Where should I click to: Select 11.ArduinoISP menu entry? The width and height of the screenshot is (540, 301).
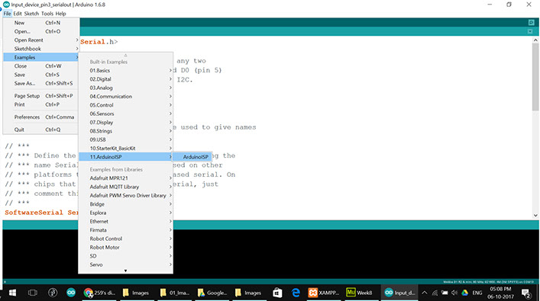coord(126,157)
